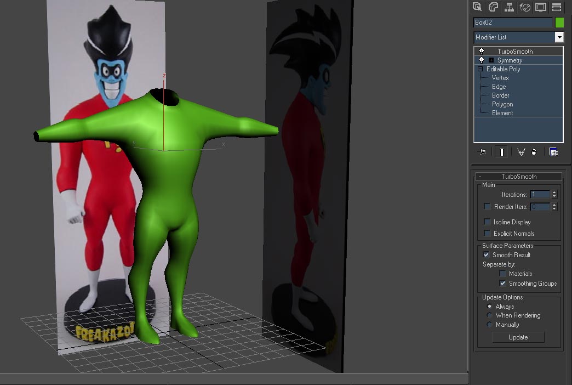Open the Utilities panel tab
The height and width of the screenshot is (385, 572).
556,7
